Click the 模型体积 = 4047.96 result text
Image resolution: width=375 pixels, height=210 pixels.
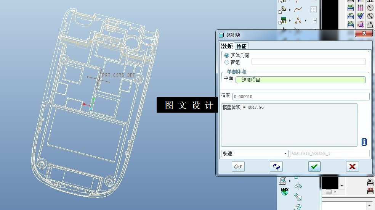[243, 107]
